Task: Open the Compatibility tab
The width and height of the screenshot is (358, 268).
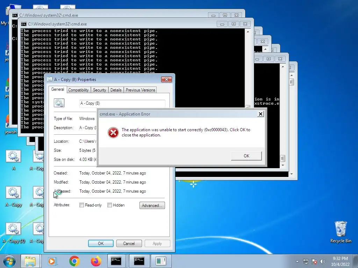Action: coord(78,90)
